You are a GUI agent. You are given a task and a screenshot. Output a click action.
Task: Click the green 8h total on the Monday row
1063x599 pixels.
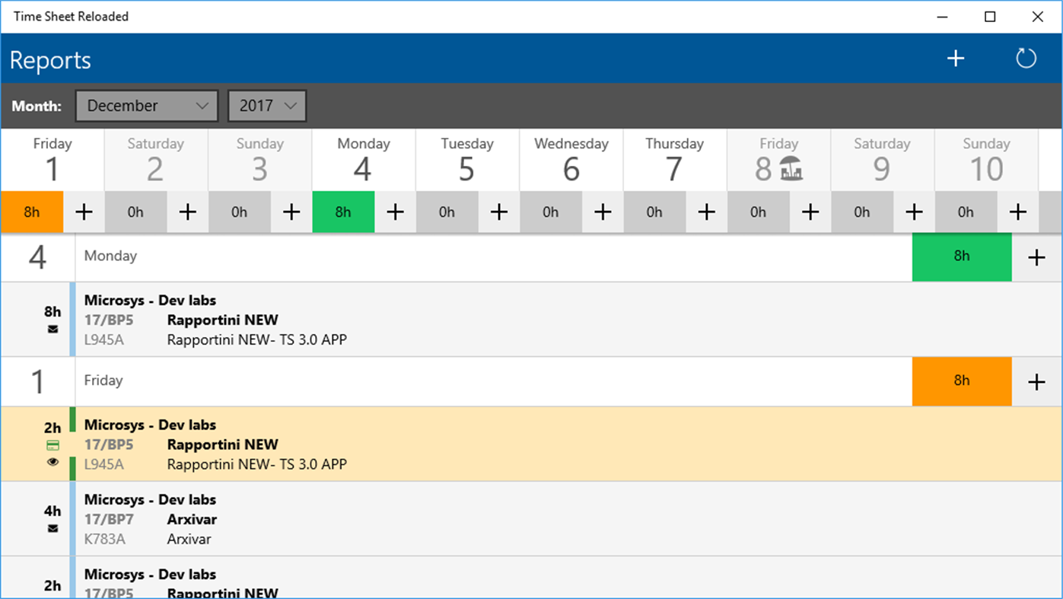[961, 256]
